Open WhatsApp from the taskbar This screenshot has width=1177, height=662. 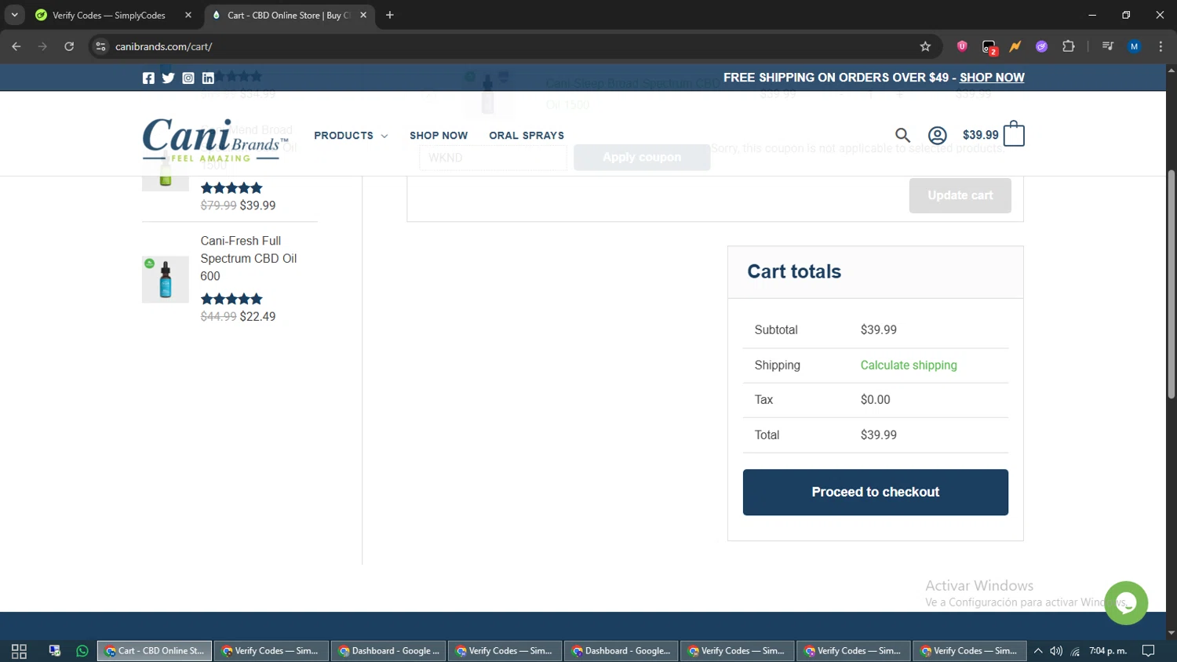[82, 651]
